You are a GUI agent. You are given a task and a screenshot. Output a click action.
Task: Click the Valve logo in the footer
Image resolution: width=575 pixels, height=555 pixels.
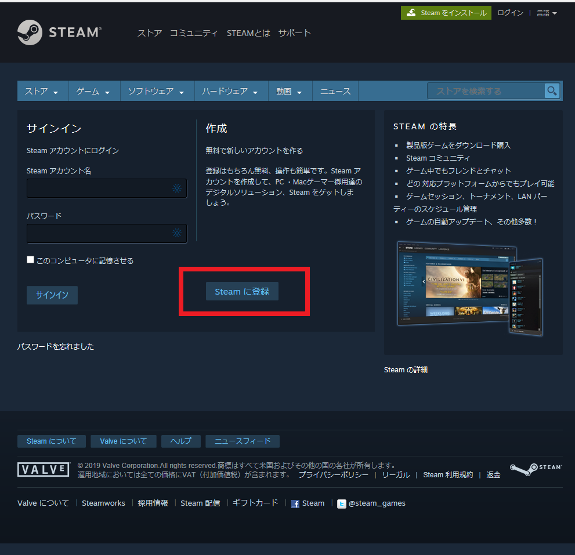pos(44,470)
